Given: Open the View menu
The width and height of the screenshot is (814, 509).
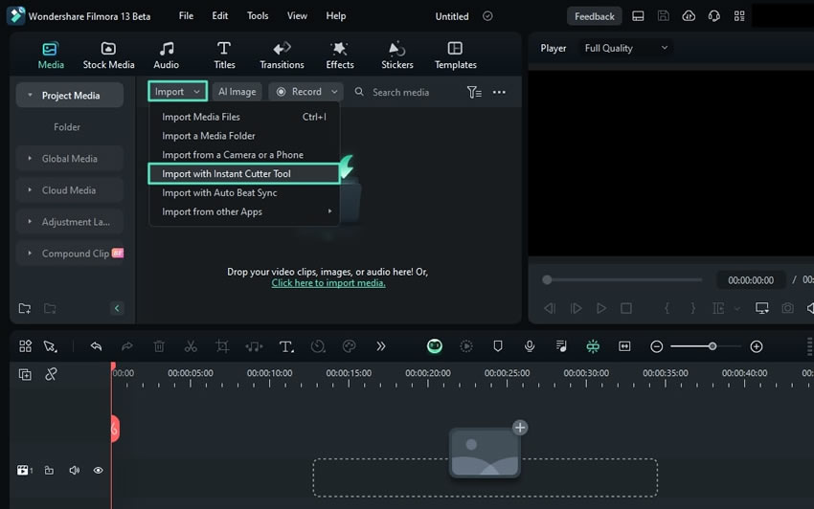Looking at the screenshot, I should point(297,16).
